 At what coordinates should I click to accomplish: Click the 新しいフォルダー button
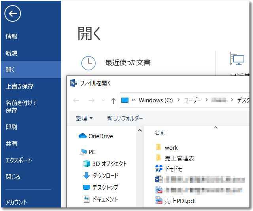point(125,118)
